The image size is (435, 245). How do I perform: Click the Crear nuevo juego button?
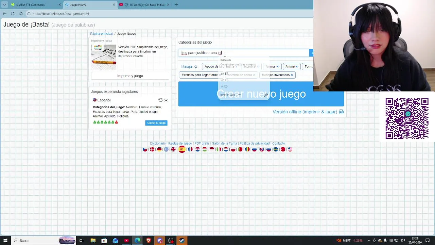tap(261, 94)
